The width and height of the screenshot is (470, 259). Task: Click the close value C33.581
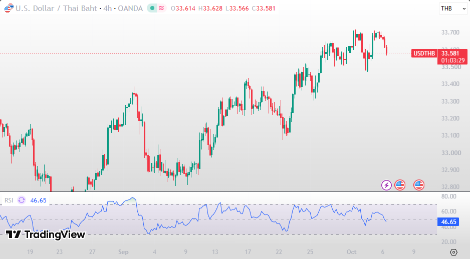coord(264,8)
